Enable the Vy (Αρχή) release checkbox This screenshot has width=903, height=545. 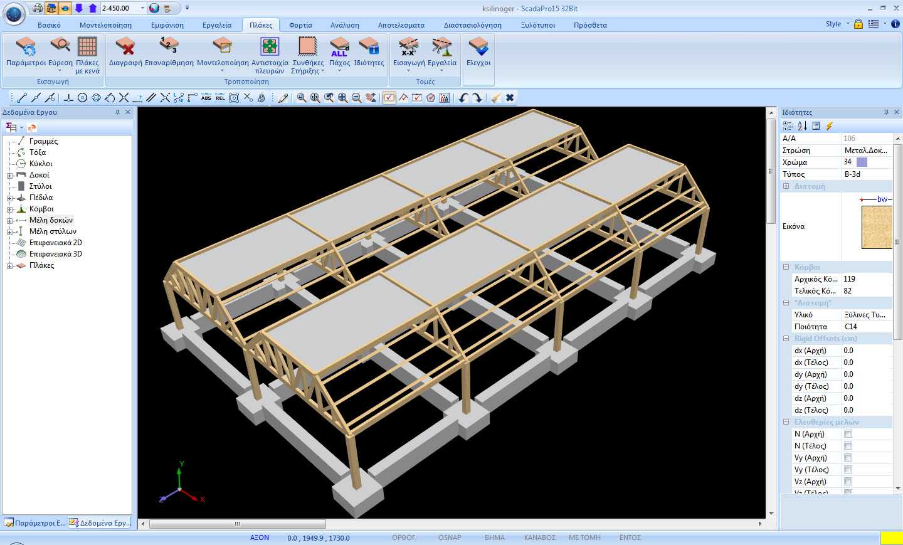pyautogui.click(x=848, y=458)
